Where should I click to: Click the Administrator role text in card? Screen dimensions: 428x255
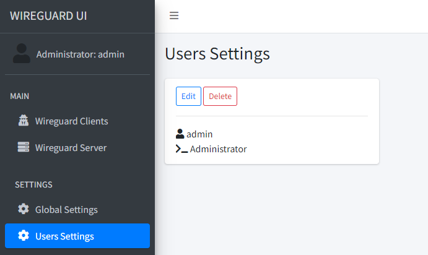tap(218, 149)
